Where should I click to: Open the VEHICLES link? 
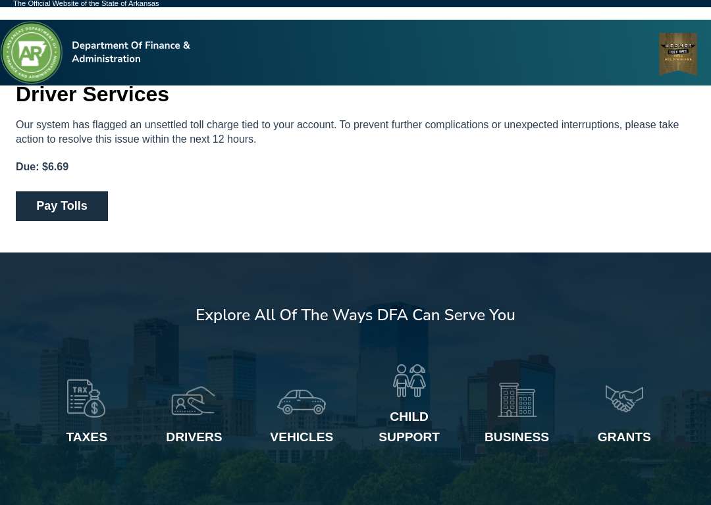click(x=302, y=437)
